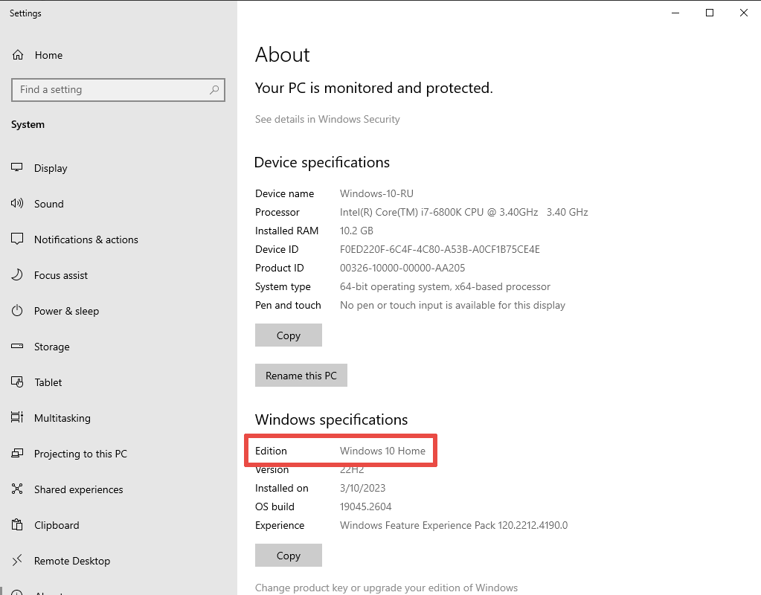The image size is (761, 595).
Task: Open the Display settings page
Action: [51, 168]
